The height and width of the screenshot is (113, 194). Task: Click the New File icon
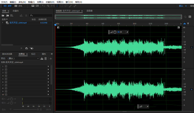[x=12, y=15]
